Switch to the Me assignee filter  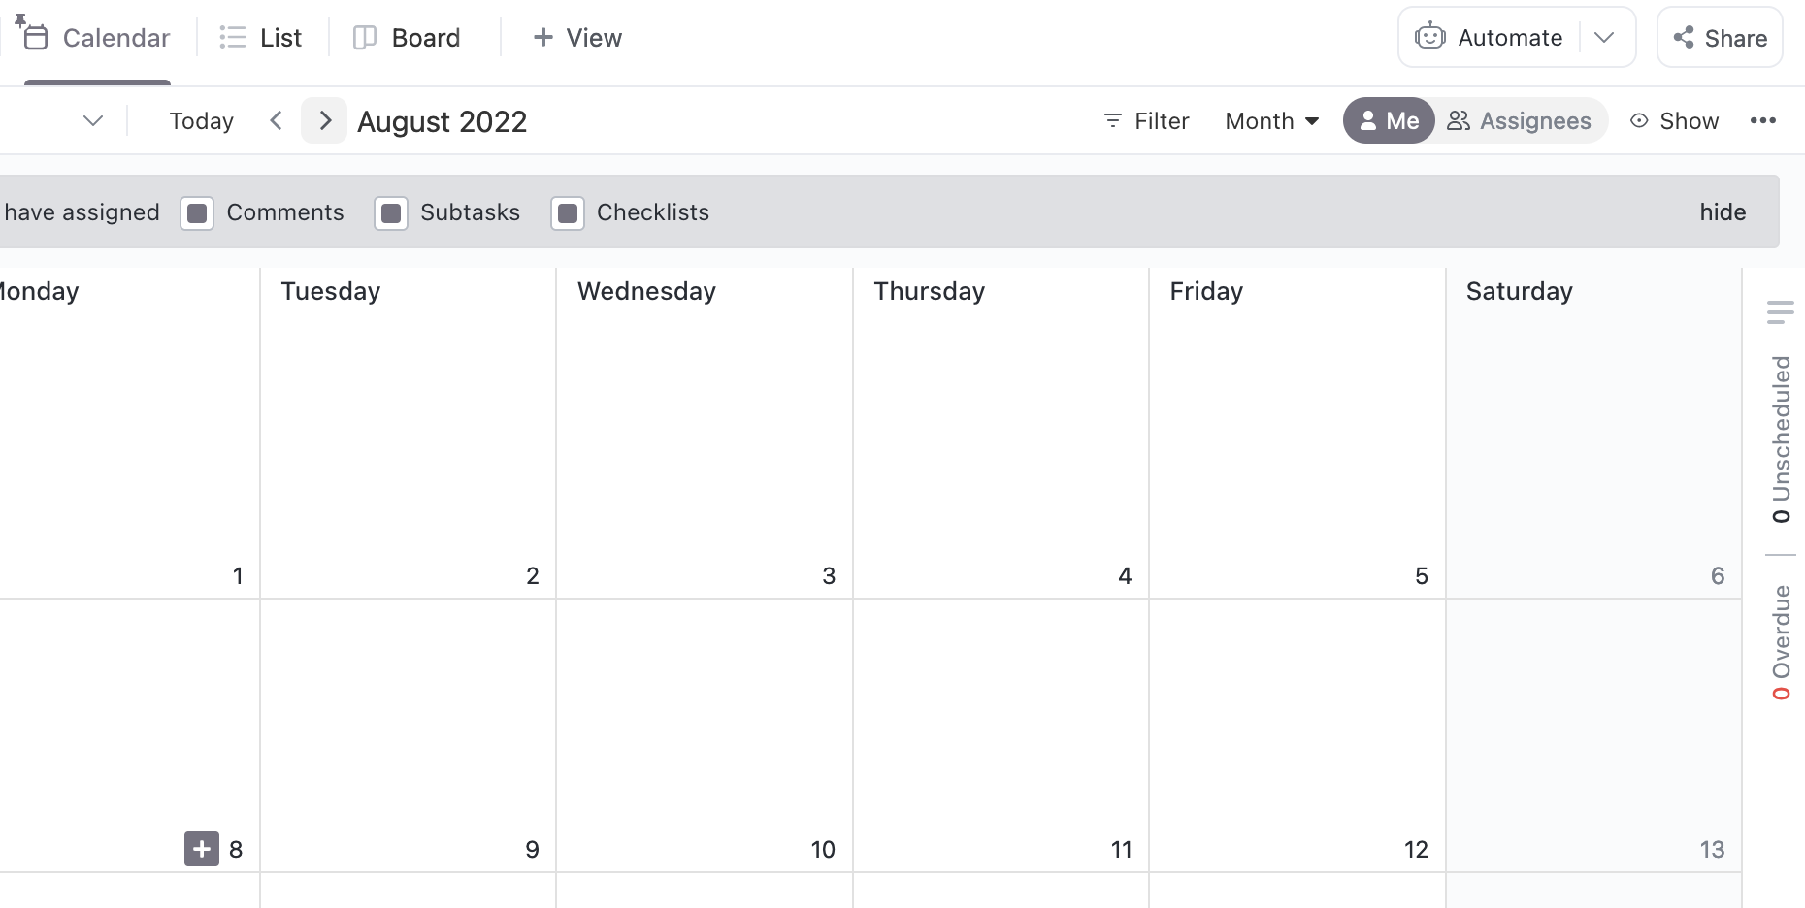pos(1388,120)
